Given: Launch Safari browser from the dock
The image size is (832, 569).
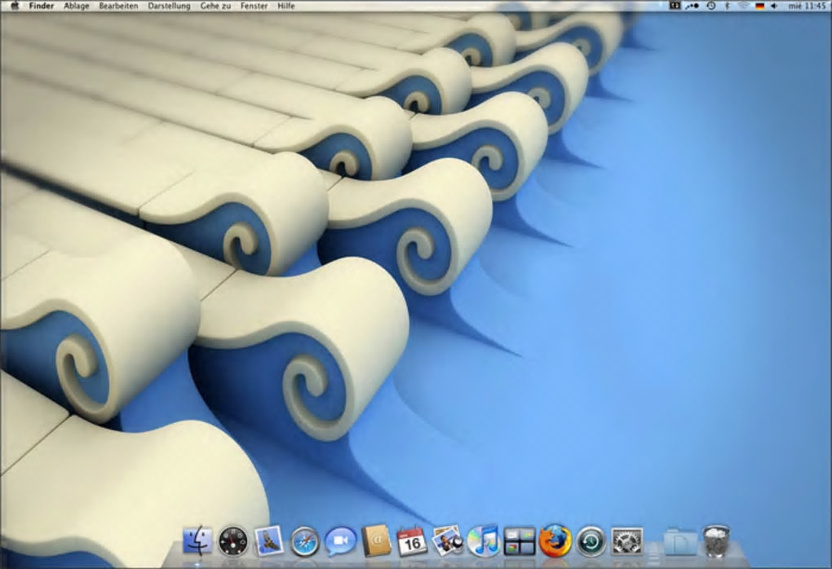Looking at the screenshot, I should (304, 541).
